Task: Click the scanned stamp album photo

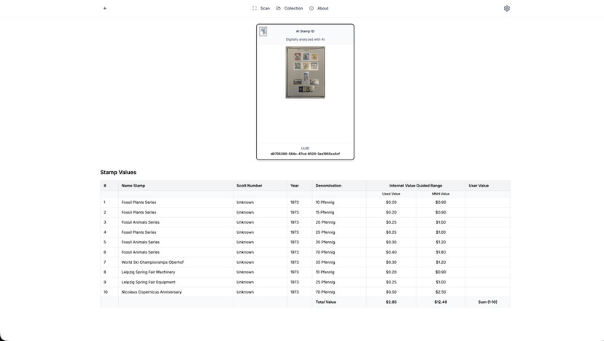Action: coord(305,72)
